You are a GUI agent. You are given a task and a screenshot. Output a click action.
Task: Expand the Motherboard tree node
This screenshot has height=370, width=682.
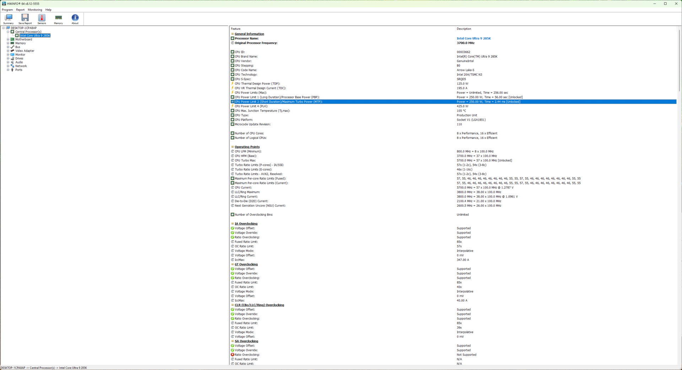[x=8, y=39]
